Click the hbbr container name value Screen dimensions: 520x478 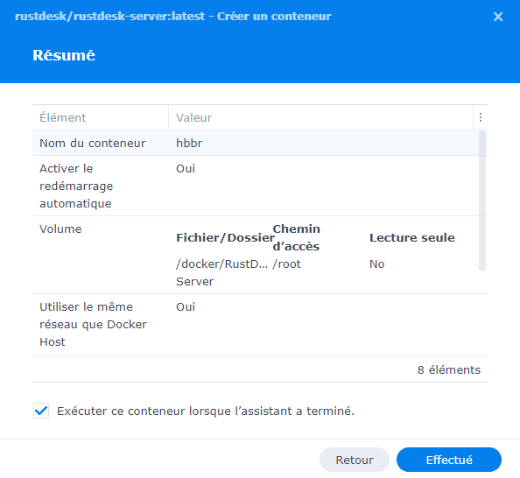click(x=189, y=143)
